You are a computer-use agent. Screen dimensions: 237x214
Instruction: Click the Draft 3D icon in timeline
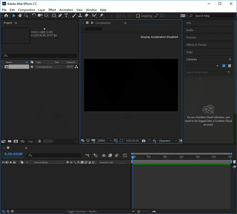tap(96, 155)
